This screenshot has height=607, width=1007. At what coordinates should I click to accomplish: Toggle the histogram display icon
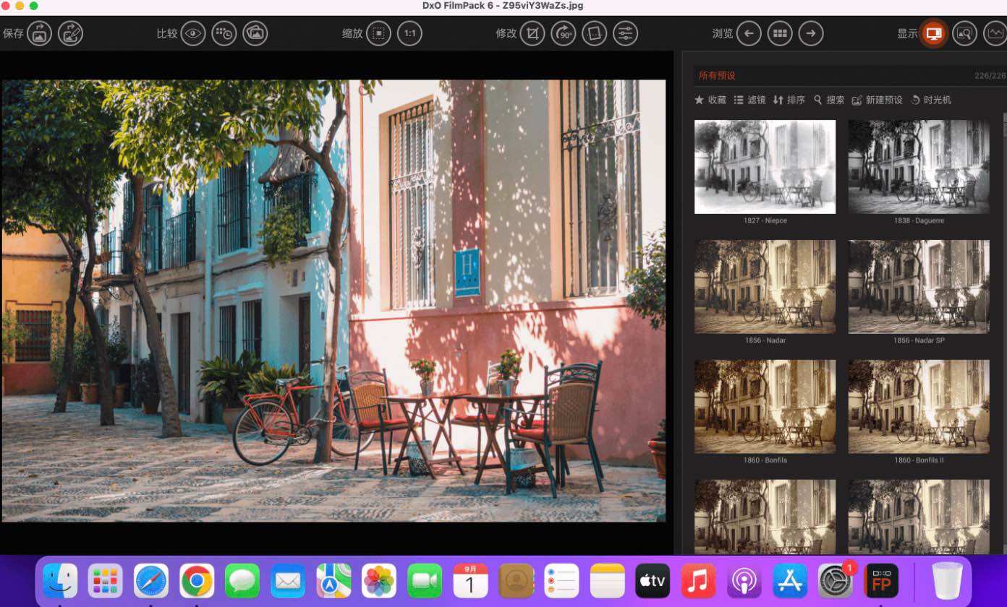pos(995,33)
